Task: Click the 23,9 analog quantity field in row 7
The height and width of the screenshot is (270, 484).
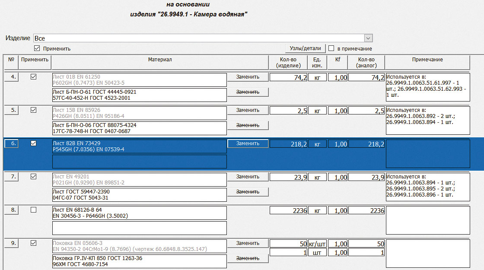Action: pos(366,177)
